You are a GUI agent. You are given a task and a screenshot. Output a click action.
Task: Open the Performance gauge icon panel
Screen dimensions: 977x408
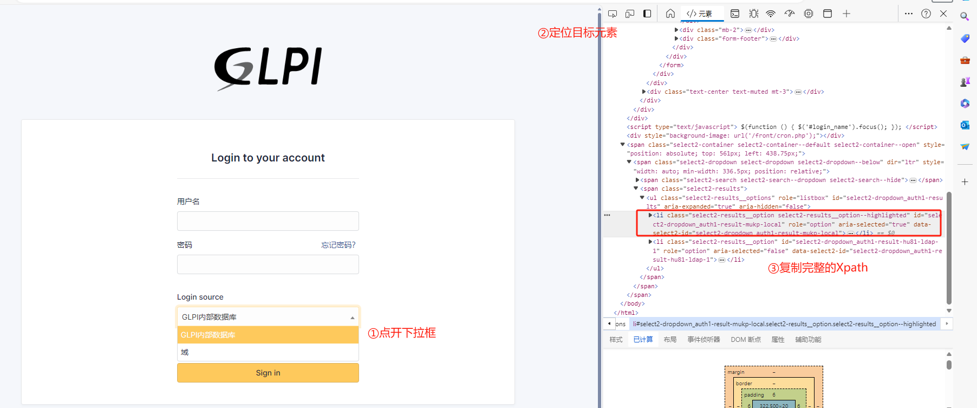point(790,14)
